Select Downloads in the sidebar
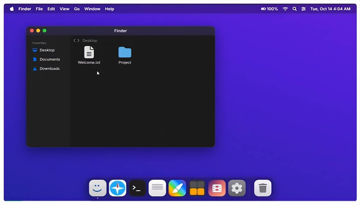The width and height of the screenshot is (360, 205). click(x=49, y=69)
